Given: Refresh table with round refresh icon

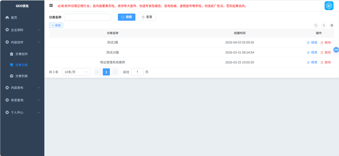Looking at the screenshot, I should point(324,25).
